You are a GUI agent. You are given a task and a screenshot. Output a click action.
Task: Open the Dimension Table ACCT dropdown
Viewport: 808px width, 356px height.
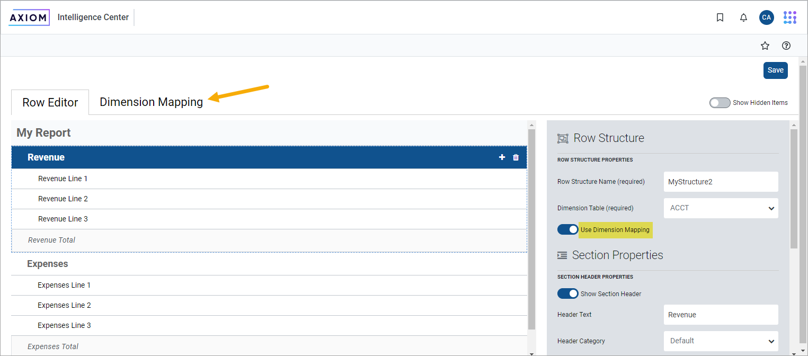pos(721,208)
